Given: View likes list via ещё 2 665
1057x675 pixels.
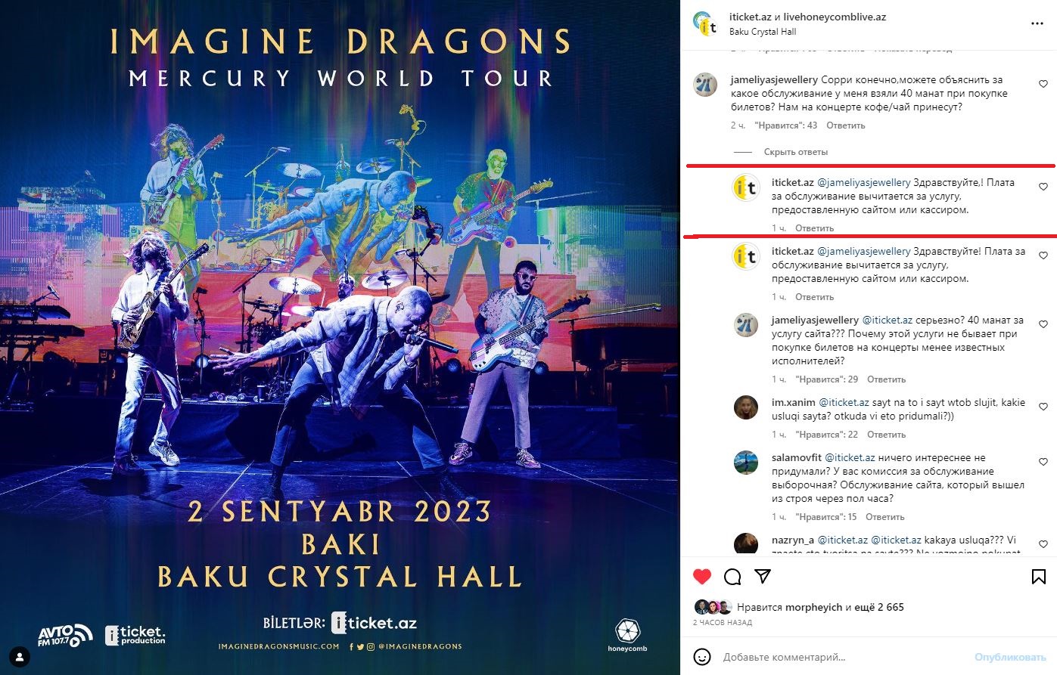Looking at the screenshot, I should pos(880,607).
